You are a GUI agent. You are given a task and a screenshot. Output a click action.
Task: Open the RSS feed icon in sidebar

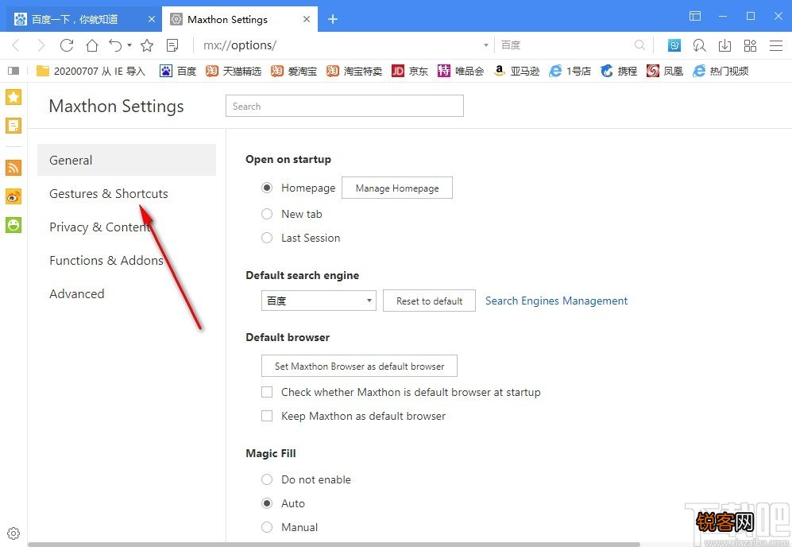(x=14, y=167)
